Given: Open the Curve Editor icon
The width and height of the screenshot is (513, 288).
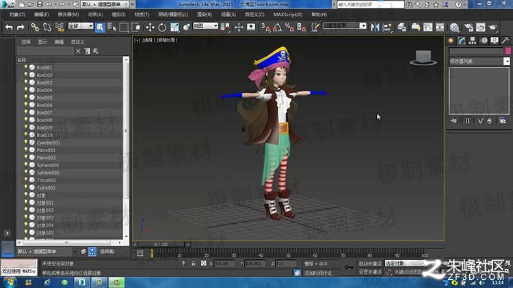Looking at the screenshot, I should point(428,27).
